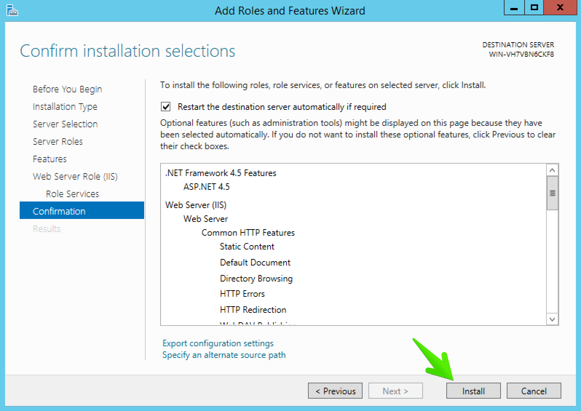581x411 pixels.
Task: Jump to the Server Roles page
Action: pos(58,141)
